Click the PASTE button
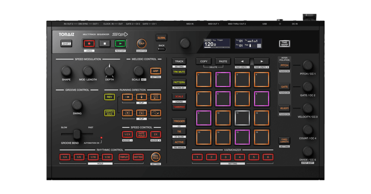Image resolution: width=371 pixels, height=194 pixels. pos(223,61)
